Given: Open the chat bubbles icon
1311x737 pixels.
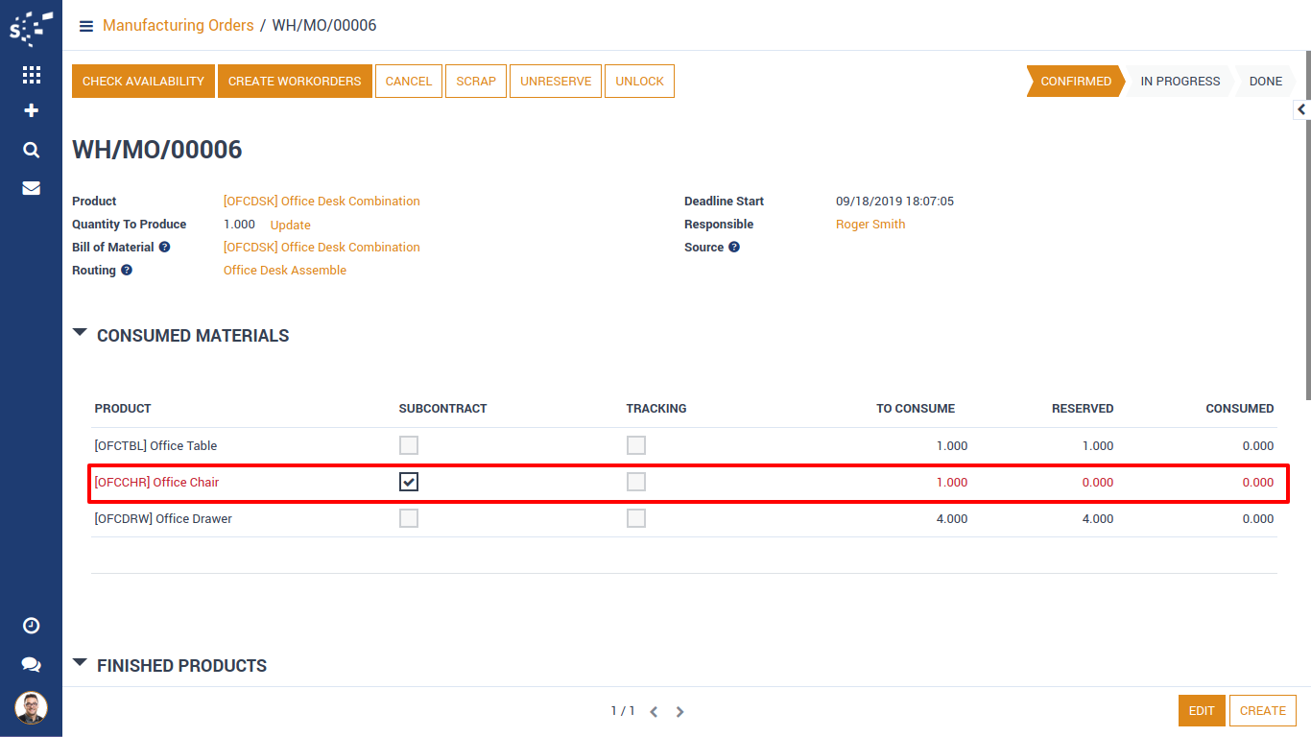Looking at the screenshot, I should (x=31, y=664).
